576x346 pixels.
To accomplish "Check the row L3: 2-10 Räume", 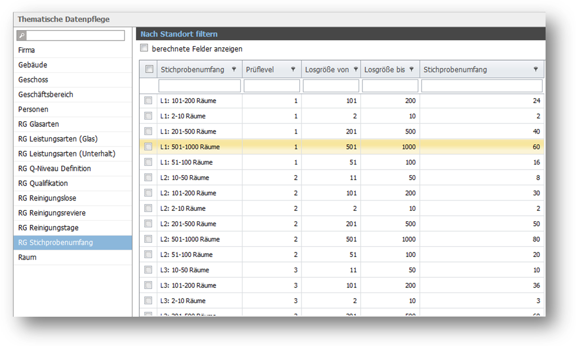I will (148, 301).
